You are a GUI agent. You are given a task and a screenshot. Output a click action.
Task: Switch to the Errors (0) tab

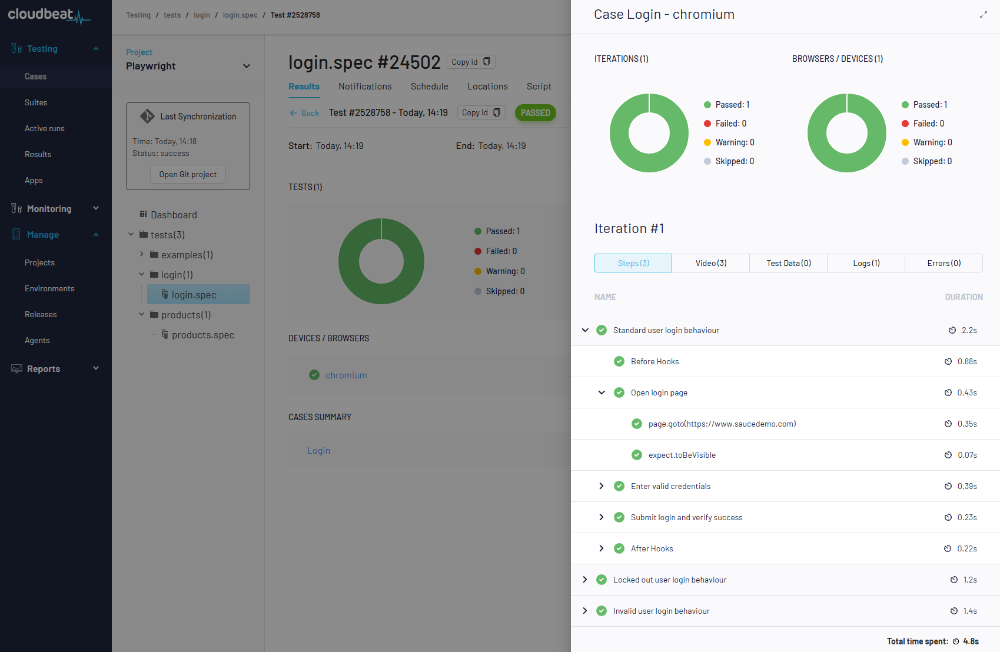[944, 263]
